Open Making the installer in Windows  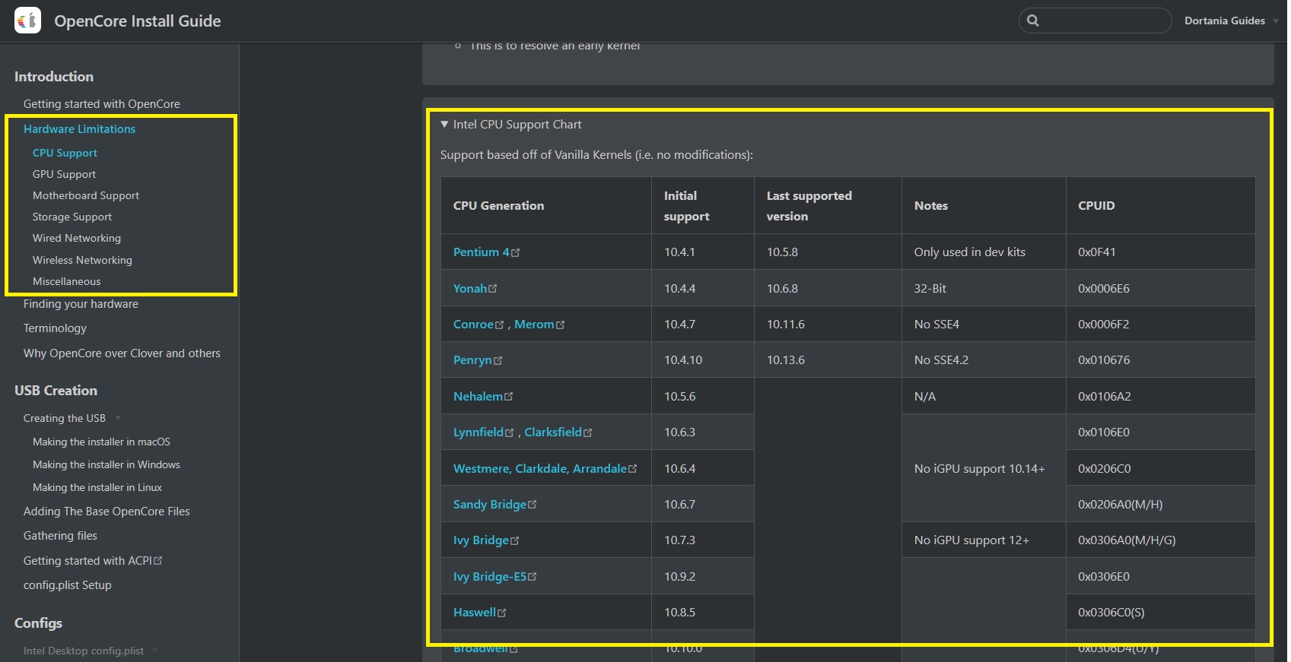point(107,464)
